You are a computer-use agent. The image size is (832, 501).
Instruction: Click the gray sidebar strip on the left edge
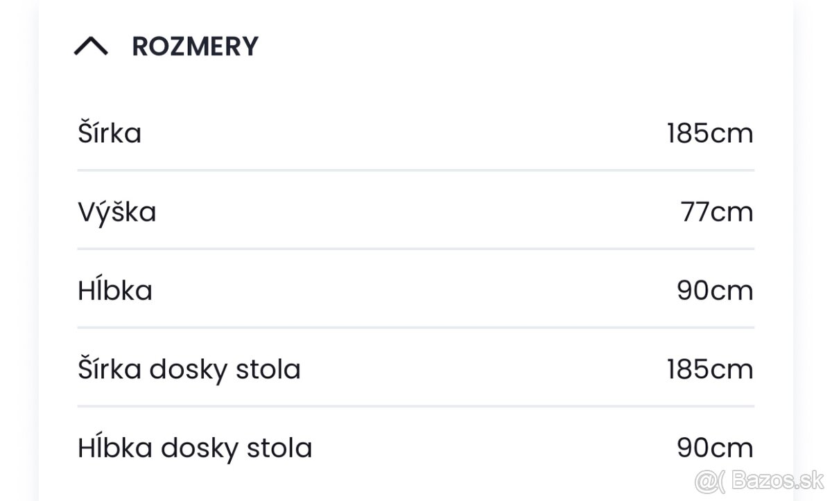pos(17,249)
